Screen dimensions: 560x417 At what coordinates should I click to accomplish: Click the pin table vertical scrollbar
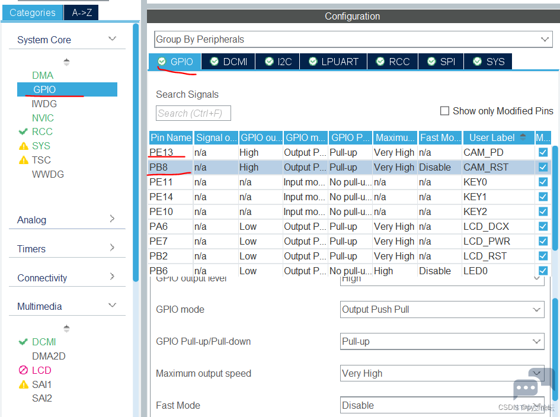point(555,198)
